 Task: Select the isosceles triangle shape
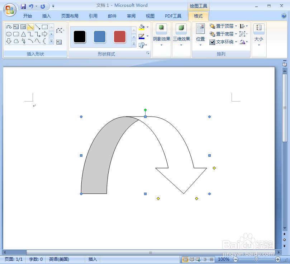click(x=23, y=34)
